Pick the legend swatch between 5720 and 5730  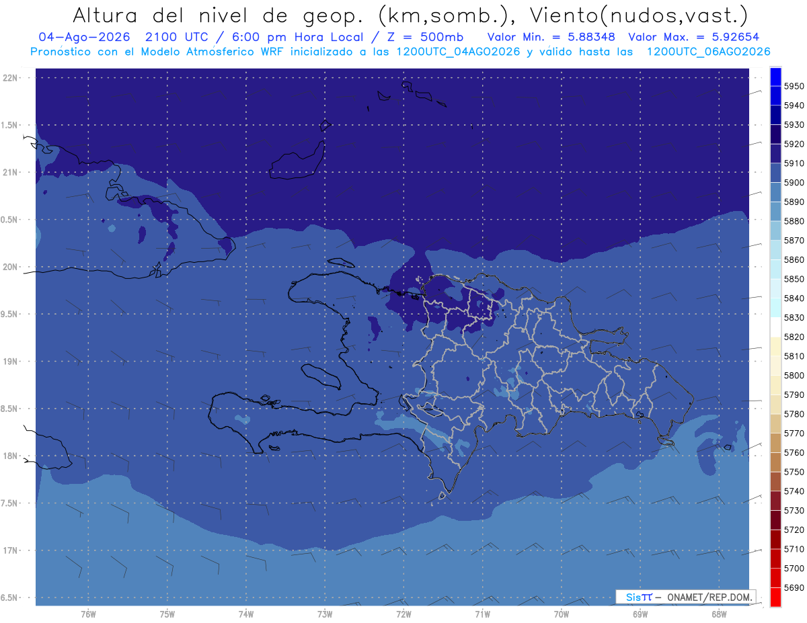[x=775, y=521]
